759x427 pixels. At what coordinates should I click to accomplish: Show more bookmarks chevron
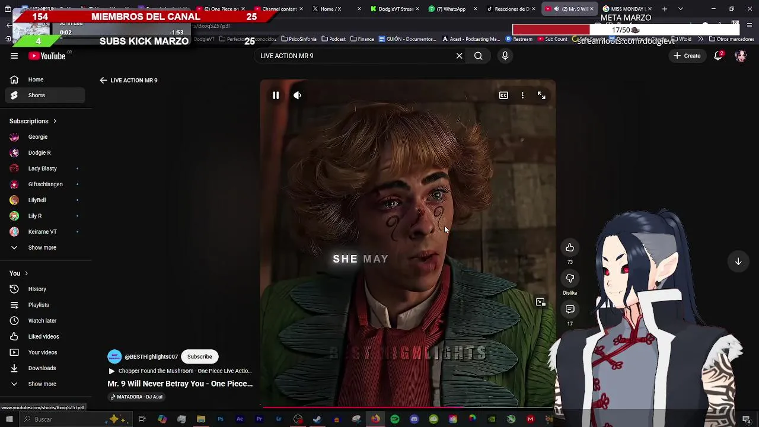click(x=701, y=39)
